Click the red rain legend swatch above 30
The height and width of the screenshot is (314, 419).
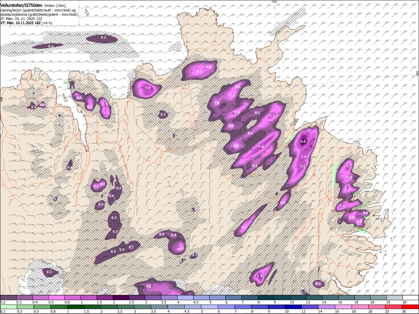click(x=410, y=307)
